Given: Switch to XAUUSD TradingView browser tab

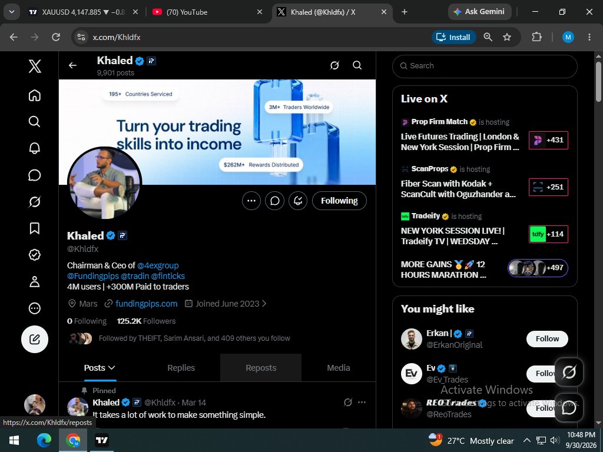Looking at the screenshot, I should (84, 12).
